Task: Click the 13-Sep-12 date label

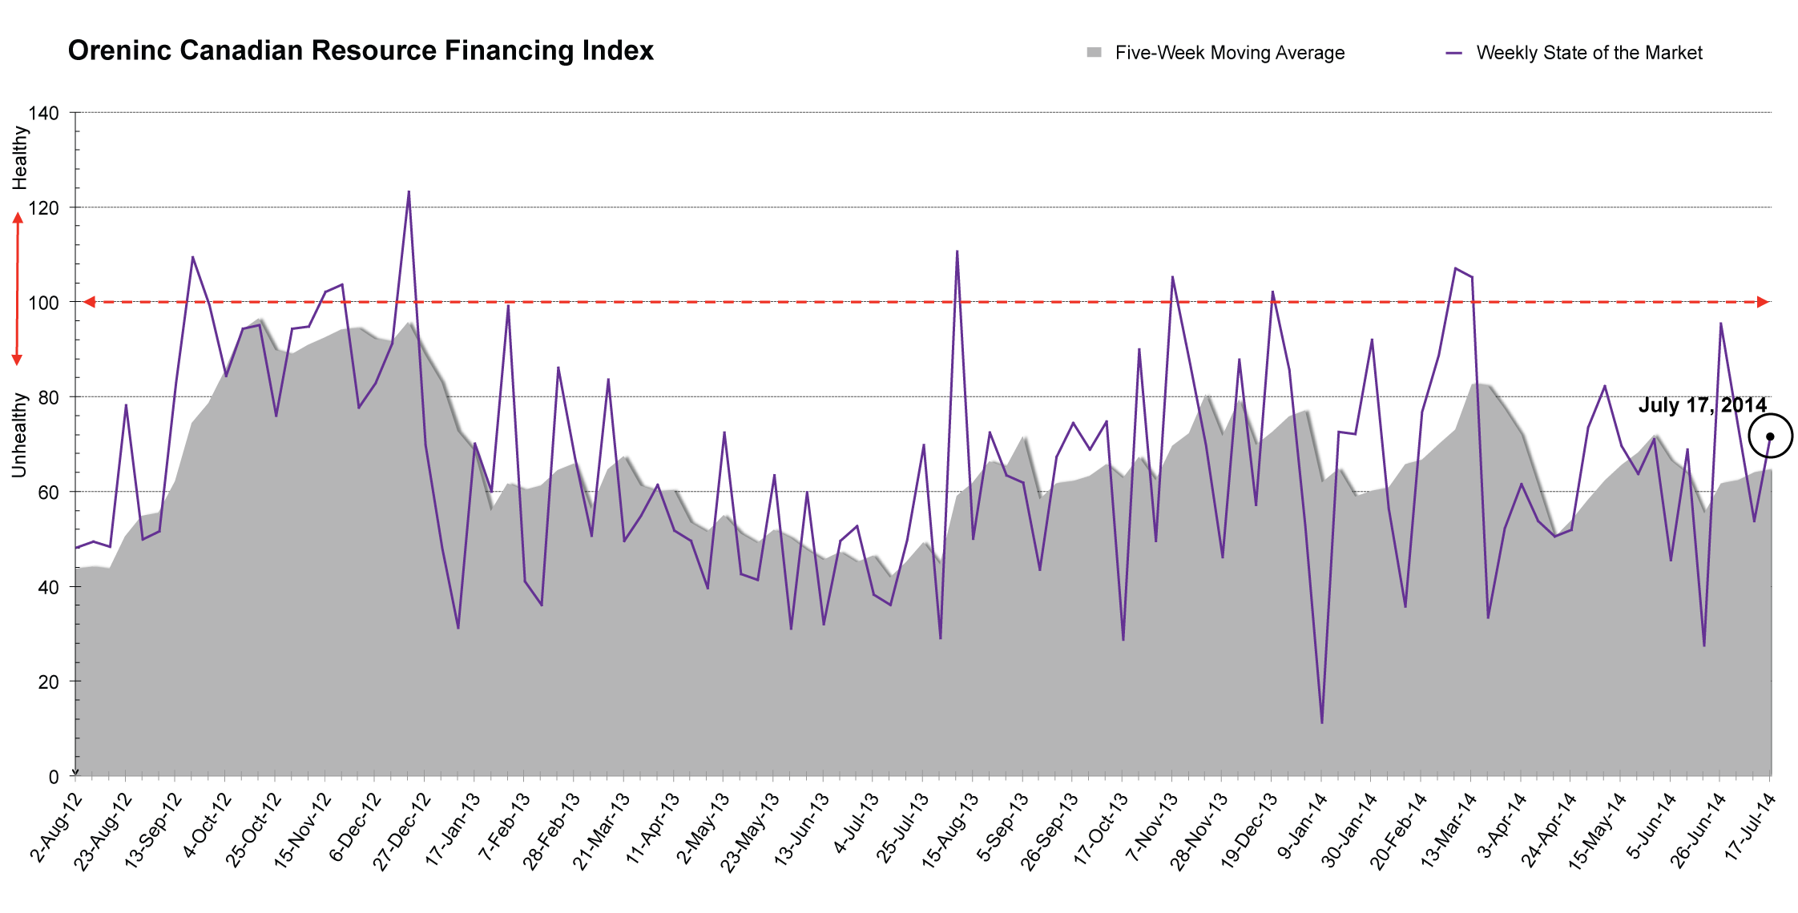Action: pyautogui.click(x=152, y=832)
